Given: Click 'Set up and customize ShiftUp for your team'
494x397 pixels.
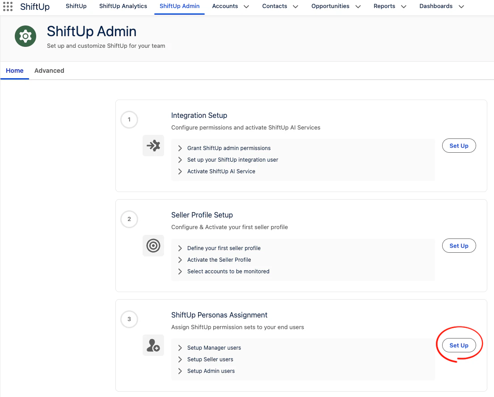Looking at the screenshot, I should [x=106, y=46].
